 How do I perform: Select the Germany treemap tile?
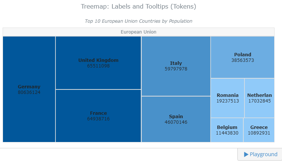29,89
